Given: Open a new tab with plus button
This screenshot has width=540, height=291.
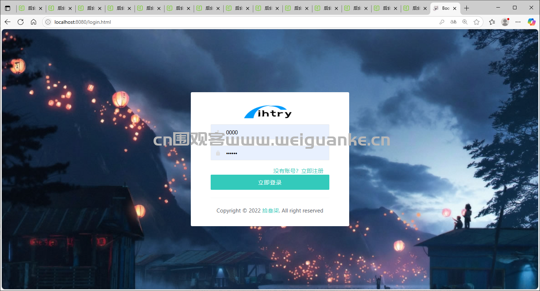Looking at the screenshot, I should [x=466, y=8].
